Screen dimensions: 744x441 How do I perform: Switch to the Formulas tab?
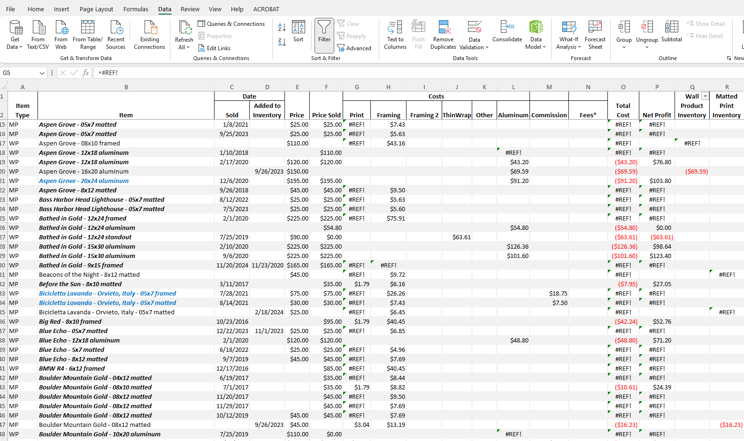tap(136, 9)
